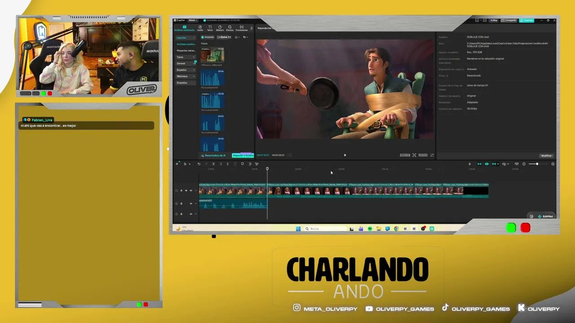This screenshot has width=575, height=323.
Task: Click the record voice-over microphone icon
Action: click(x=470, y=164)
